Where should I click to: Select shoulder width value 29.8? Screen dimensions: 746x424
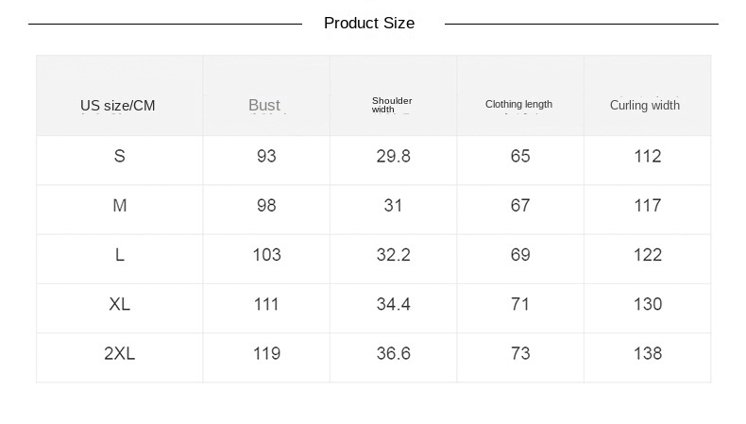point(394,157)
